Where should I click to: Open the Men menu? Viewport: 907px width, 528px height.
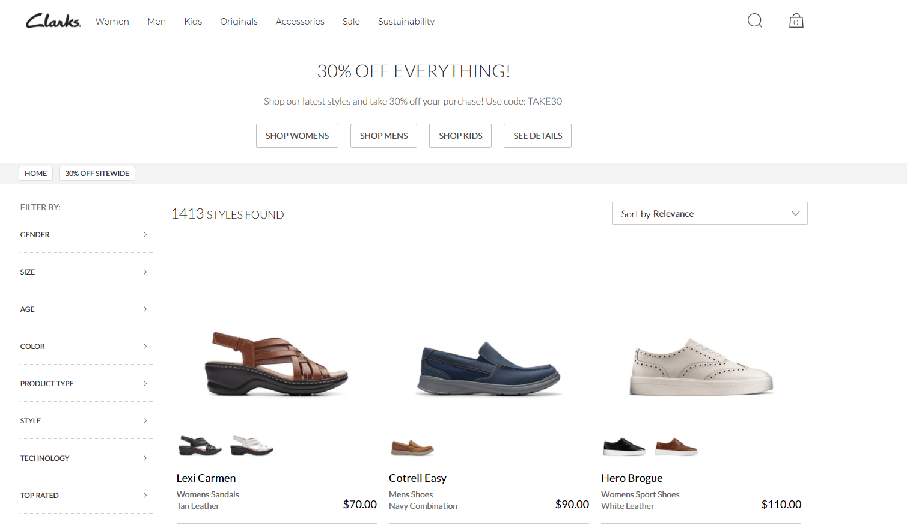click(156, 22)
